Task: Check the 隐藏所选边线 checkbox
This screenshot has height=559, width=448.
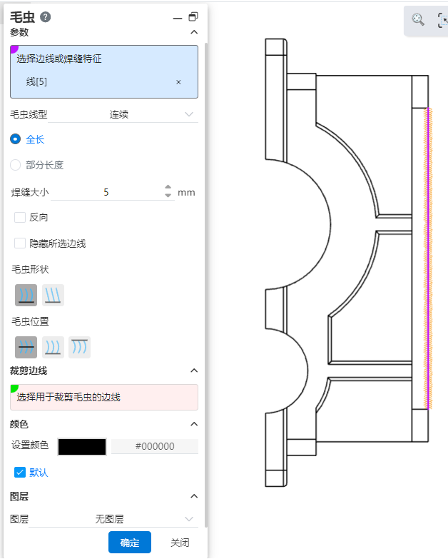Action: click(20, 243)
